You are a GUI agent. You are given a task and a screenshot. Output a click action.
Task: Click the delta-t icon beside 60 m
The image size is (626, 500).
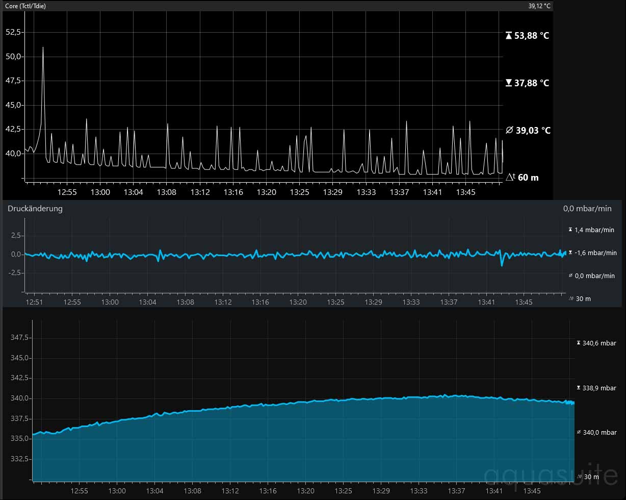pyautogui.click(x=510, y=178)
